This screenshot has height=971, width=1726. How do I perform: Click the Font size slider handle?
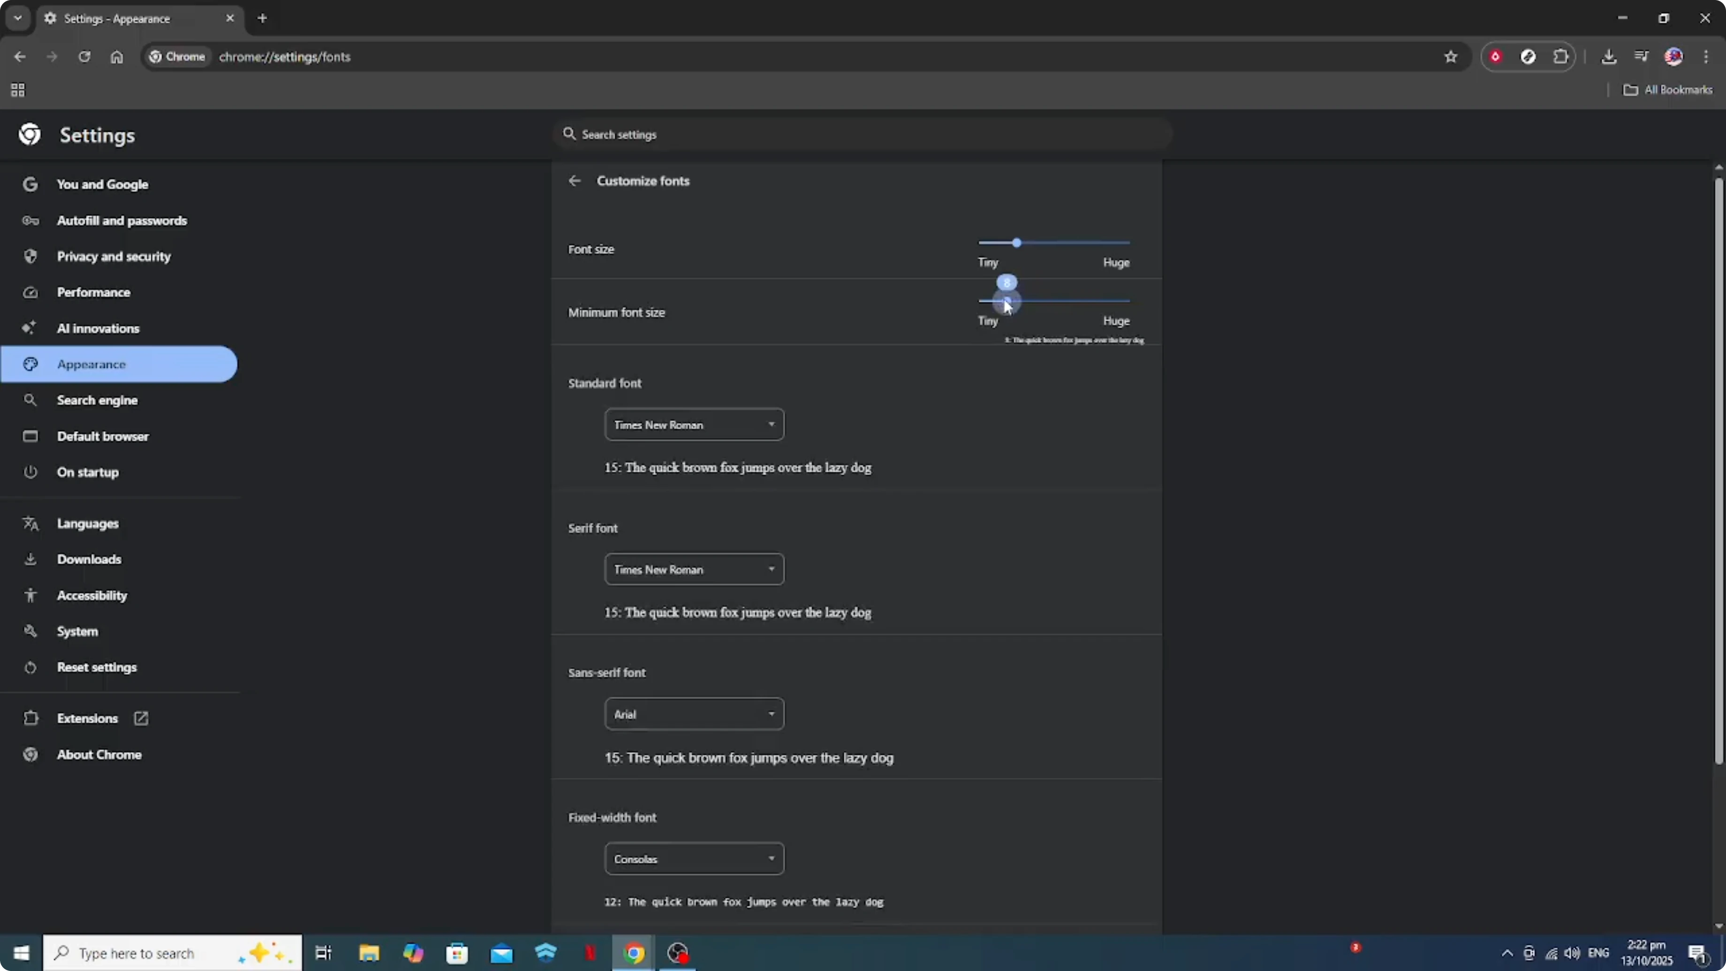(1016, 243)
